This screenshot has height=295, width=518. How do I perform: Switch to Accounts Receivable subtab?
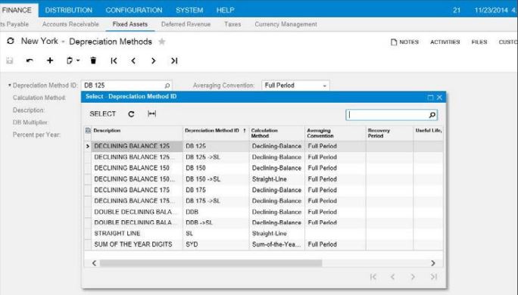(x=70, y=24)
